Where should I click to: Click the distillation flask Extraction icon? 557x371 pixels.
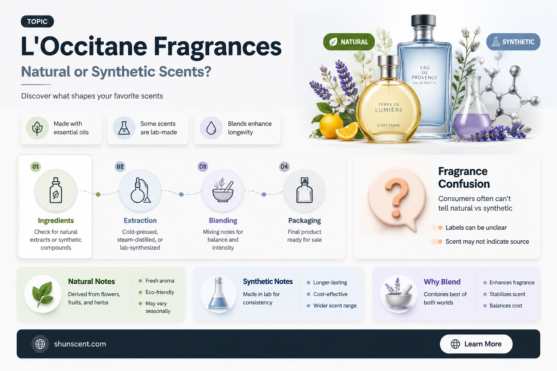coord(140,190)
